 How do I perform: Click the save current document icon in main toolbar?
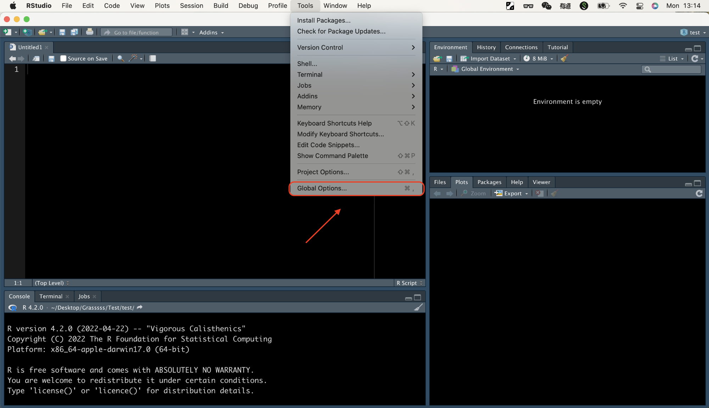tap(62, 32)
